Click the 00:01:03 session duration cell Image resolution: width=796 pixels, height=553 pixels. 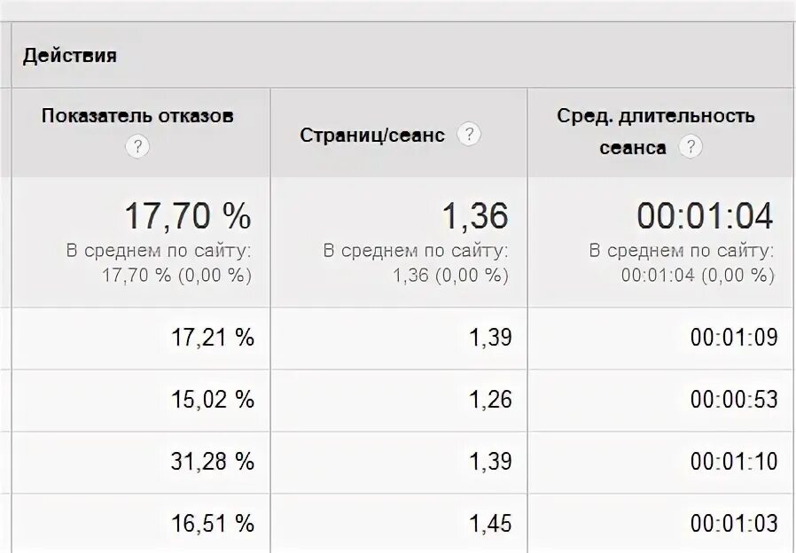734,524
